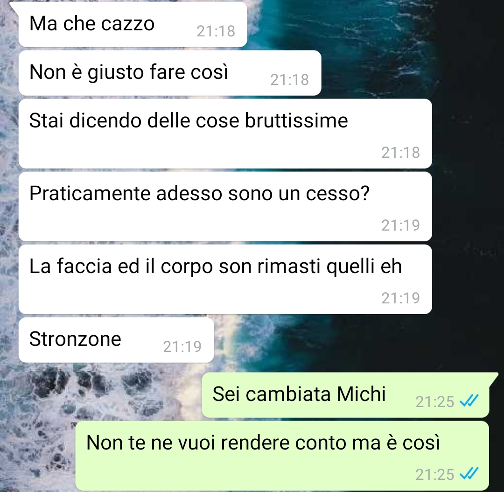Tap the 'Ma che cazzo' message bubble
This screenshot has height=492, width=504.
point(133,24)
